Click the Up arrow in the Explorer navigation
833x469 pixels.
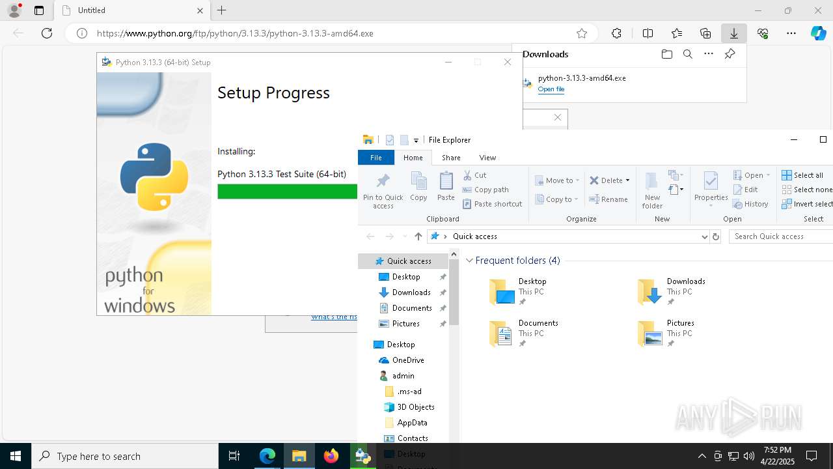418,236
